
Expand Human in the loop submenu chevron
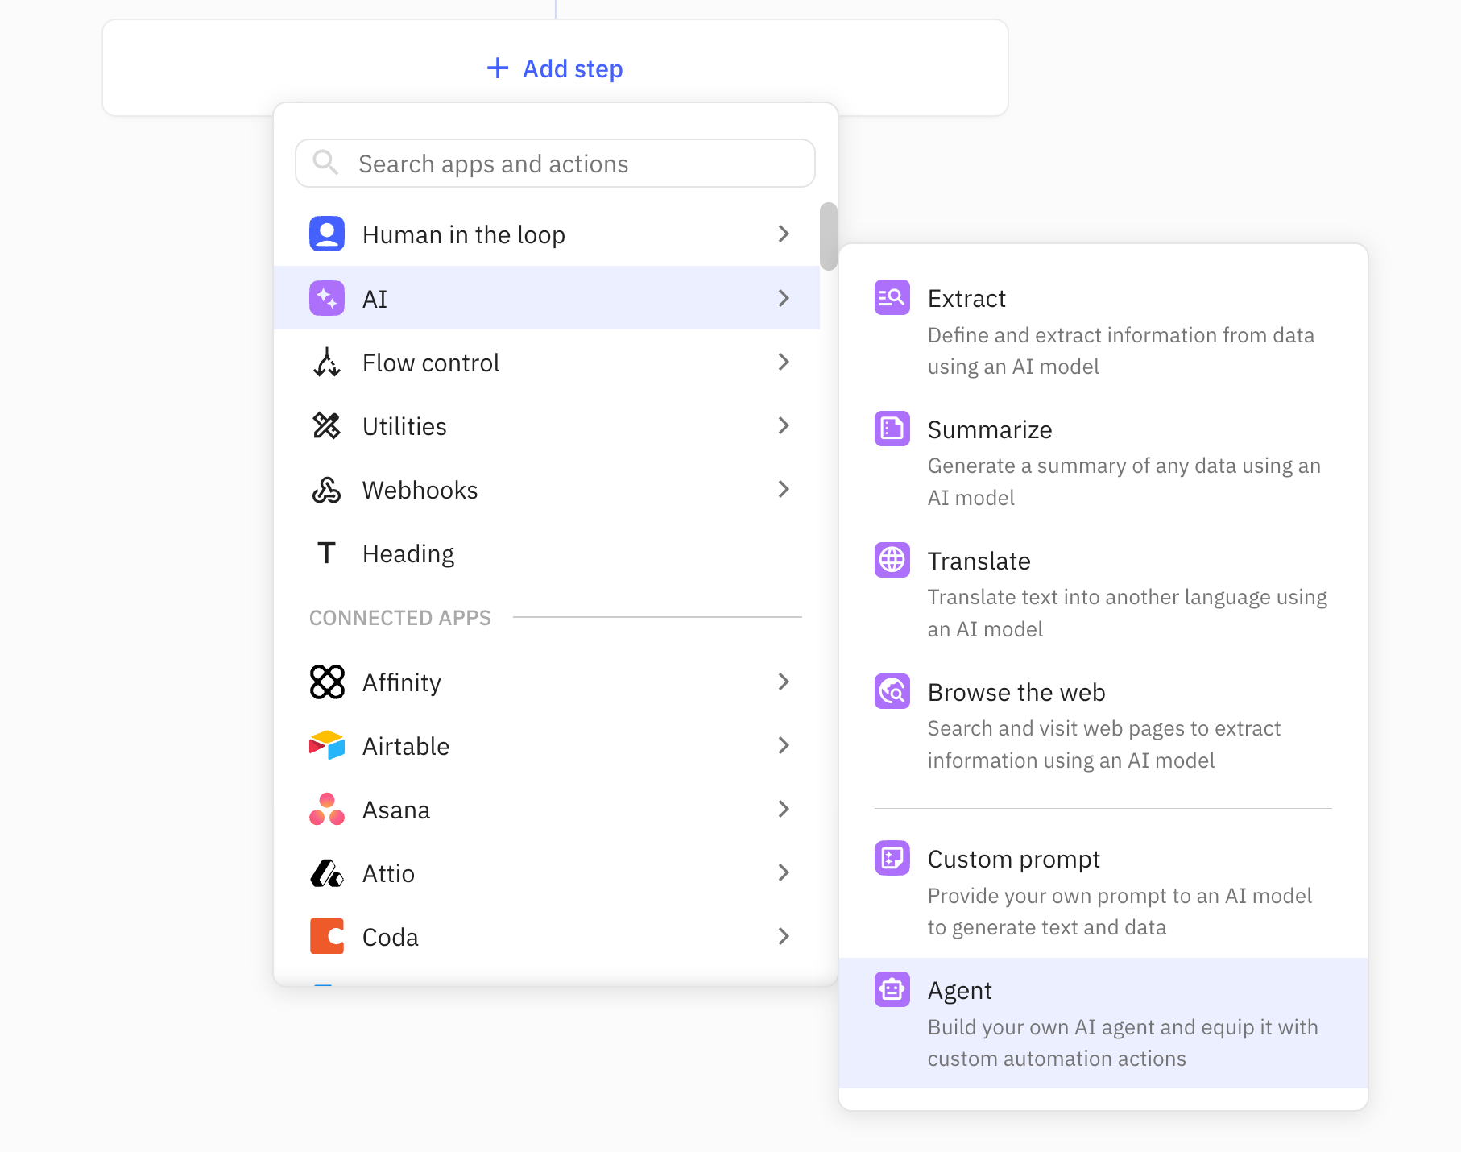pyautogui.click(x=784, y=234)
